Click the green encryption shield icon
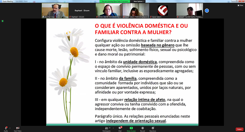This screenshot has height=132, width=245. coord(3,21)
